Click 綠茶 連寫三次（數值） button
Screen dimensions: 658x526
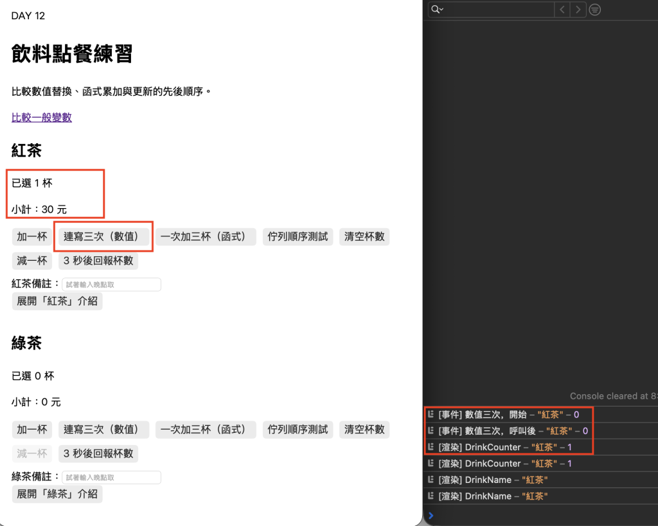pos(103,430)
